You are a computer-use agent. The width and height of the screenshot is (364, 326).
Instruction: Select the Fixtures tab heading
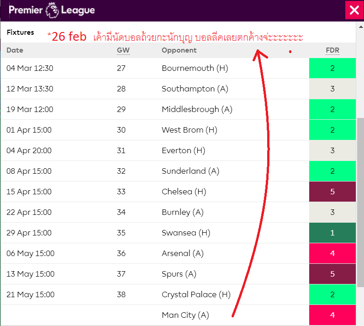[21, 32]
